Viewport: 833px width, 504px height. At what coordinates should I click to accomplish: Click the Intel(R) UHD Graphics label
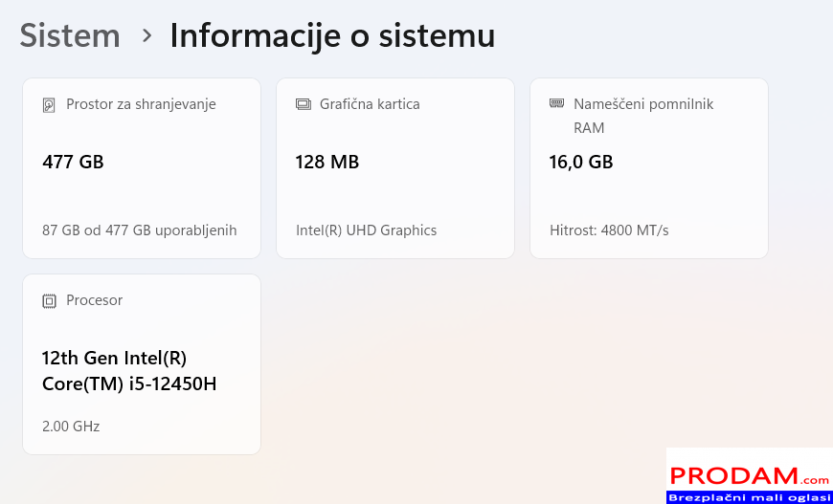(367, 230)
